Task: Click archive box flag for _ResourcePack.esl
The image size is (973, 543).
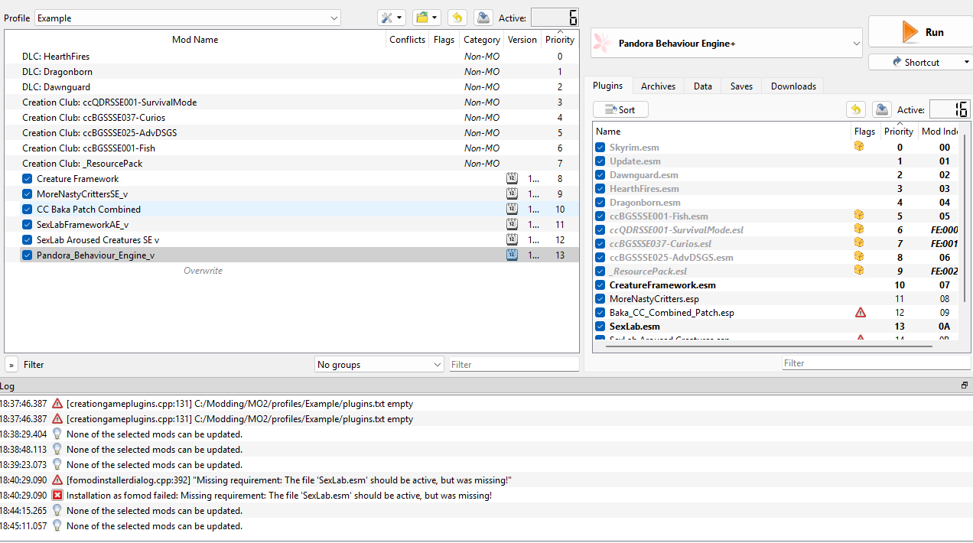Action: (859, 270)
